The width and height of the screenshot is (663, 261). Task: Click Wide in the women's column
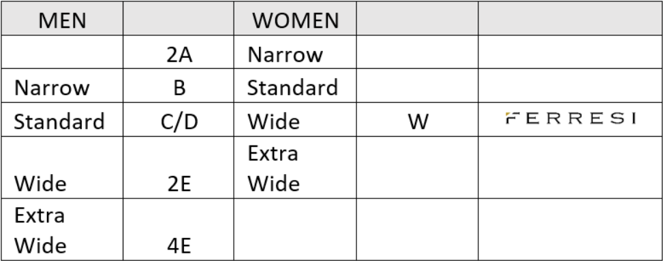click(273, 122)
